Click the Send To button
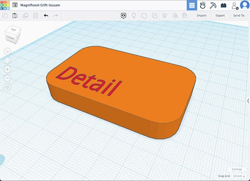The height and width of the screenshot is (181, 250). coord(239,16)
